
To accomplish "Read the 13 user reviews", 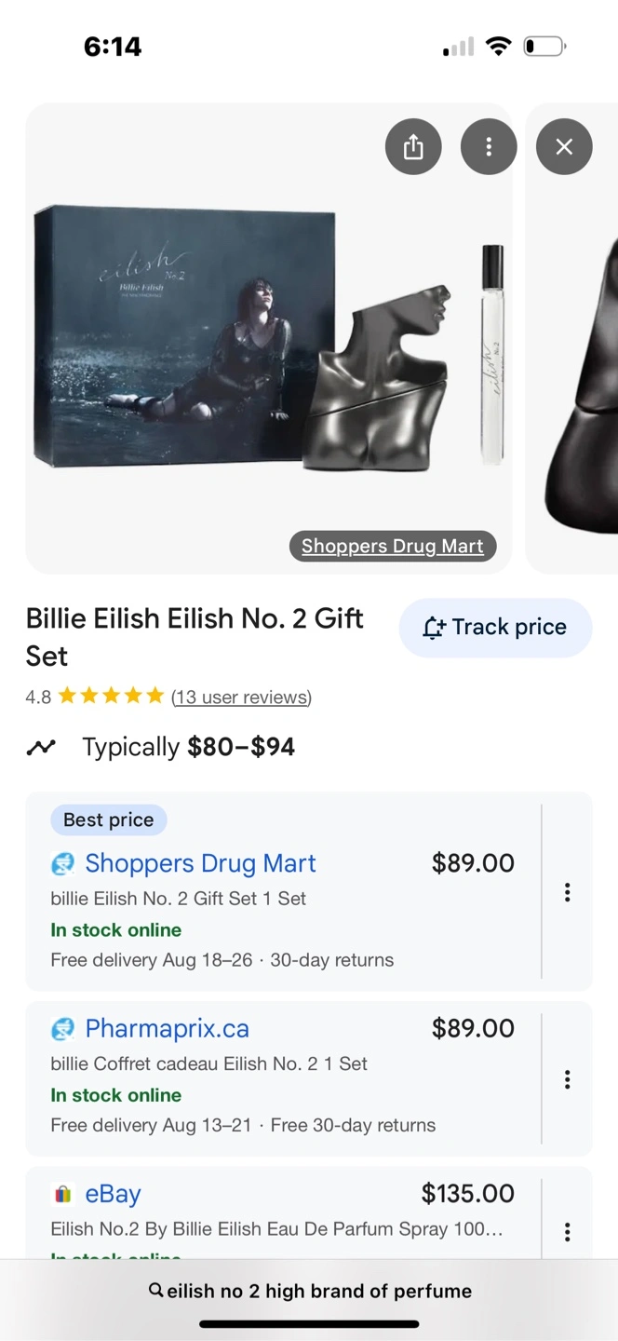I will pos(241,698).
